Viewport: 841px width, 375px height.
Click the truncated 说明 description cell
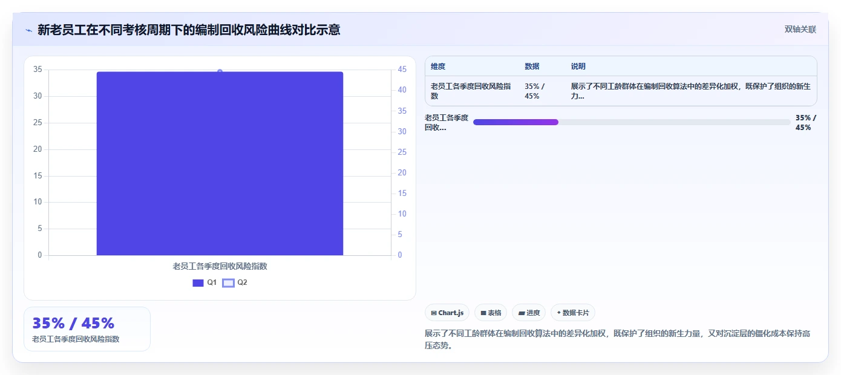[x=690, y=91]
